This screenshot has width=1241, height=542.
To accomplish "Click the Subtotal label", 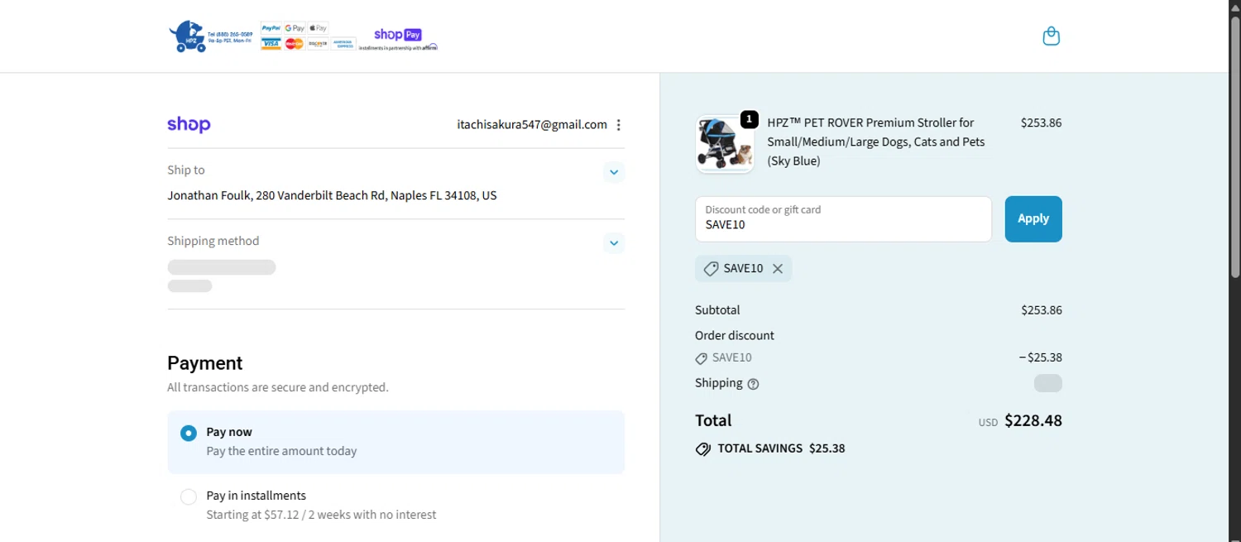I will [717, 310].
